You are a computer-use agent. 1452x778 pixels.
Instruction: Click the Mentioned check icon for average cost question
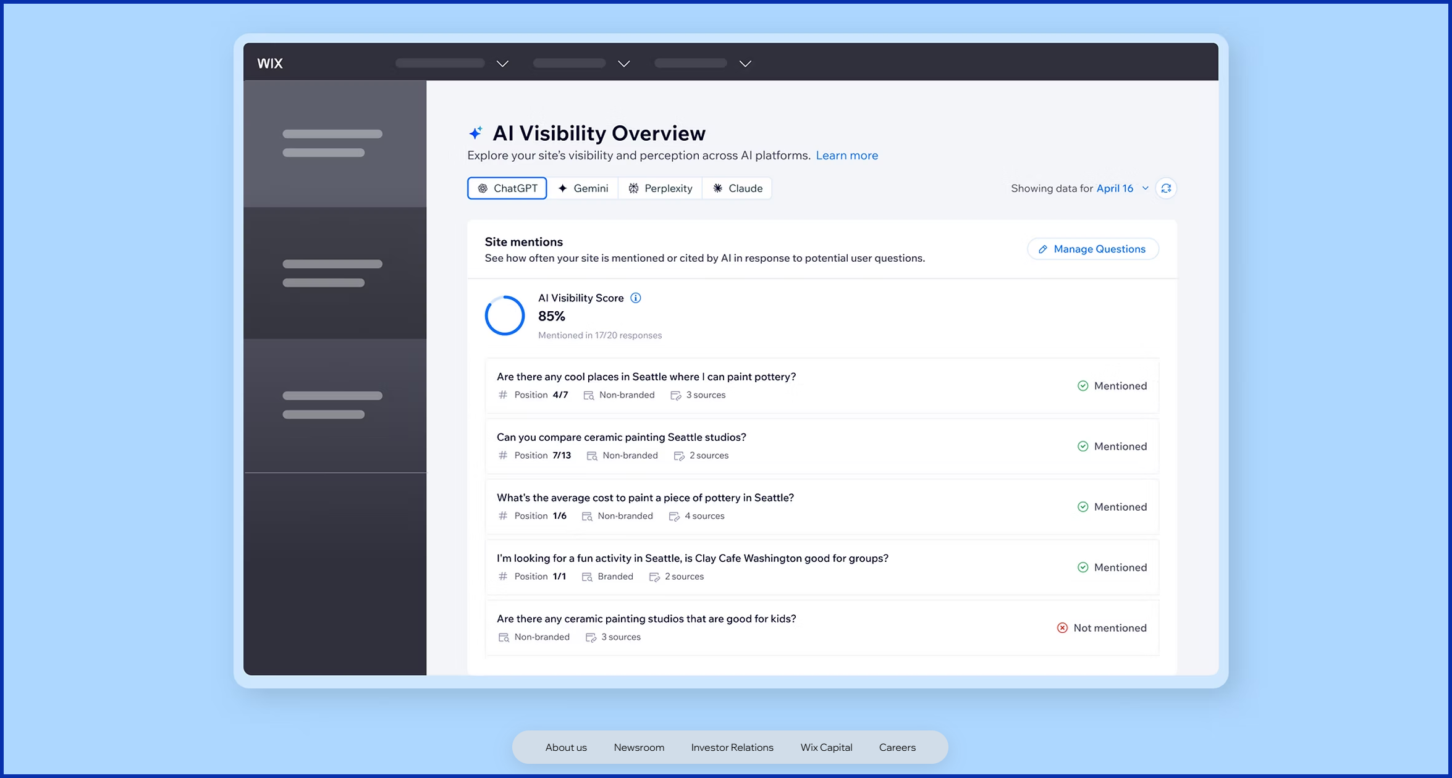[1083, 507]
